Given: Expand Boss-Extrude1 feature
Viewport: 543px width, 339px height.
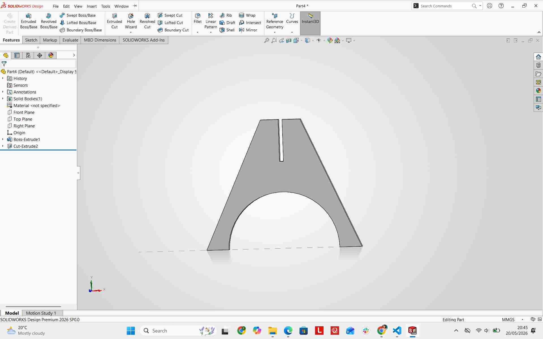Looking at the screenshot, I should point(3,139).
